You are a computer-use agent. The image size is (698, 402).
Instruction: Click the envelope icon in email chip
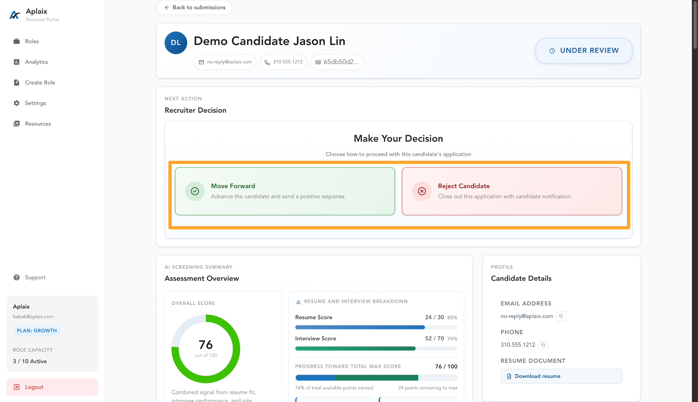click(x=201, y=62)
